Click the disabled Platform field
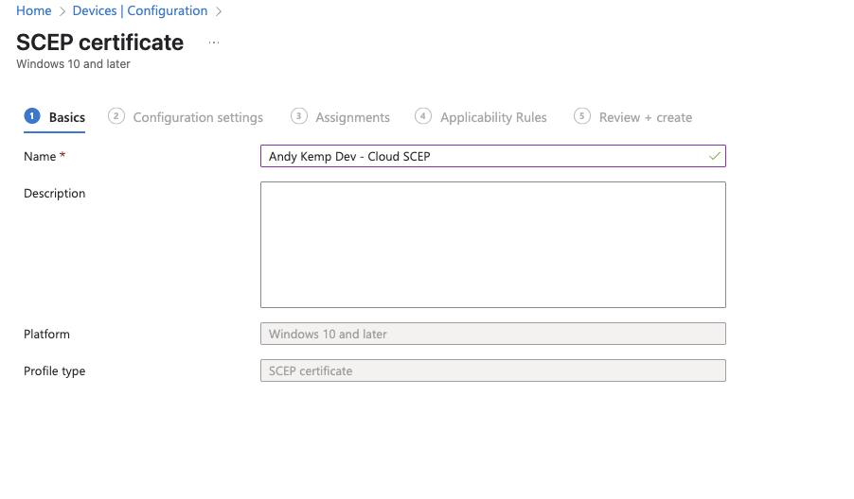Screen dimensions: 854x499 click(x=493, y=334)
